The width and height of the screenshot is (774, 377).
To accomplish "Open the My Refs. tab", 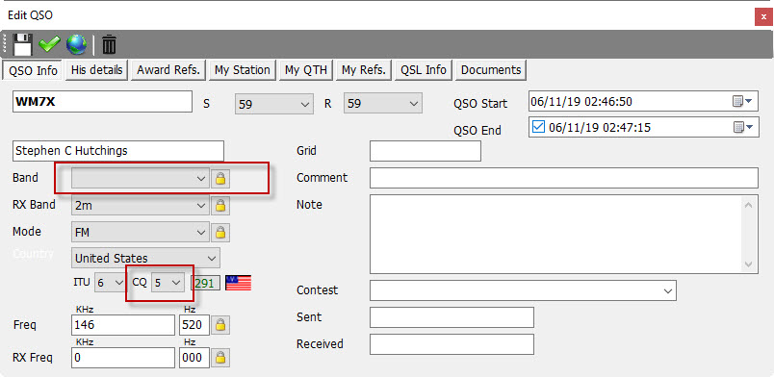I will pos(364,70).
